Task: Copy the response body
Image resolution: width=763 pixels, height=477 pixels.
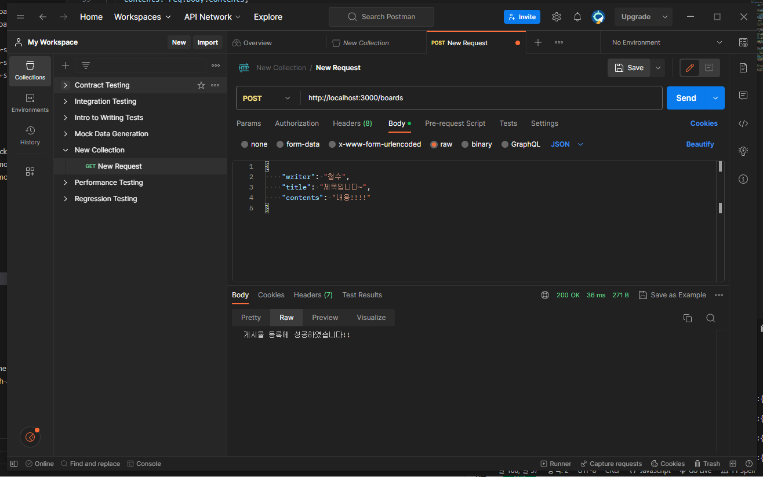Action: pyautogui.click(x=688, y=318)
